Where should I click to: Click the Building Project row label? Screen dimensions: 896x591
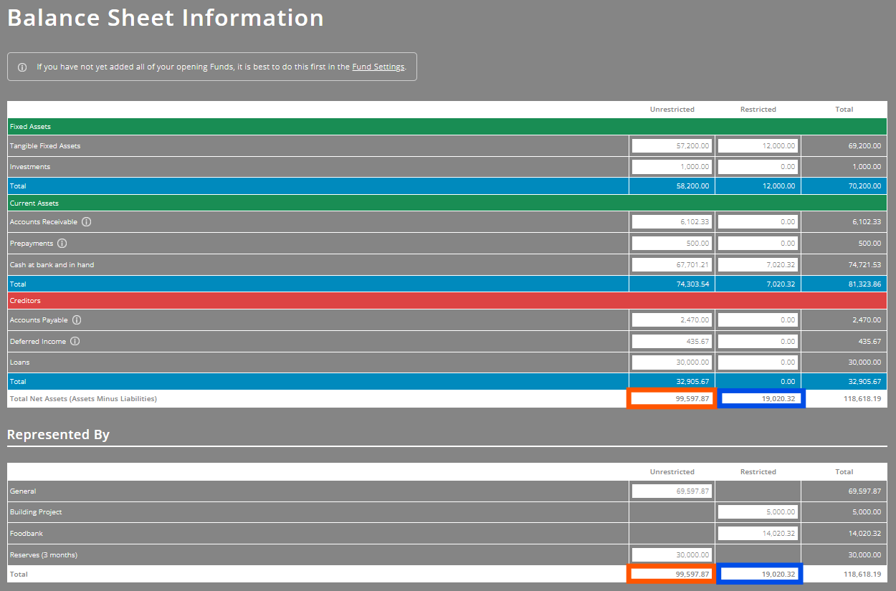point(36,512)
